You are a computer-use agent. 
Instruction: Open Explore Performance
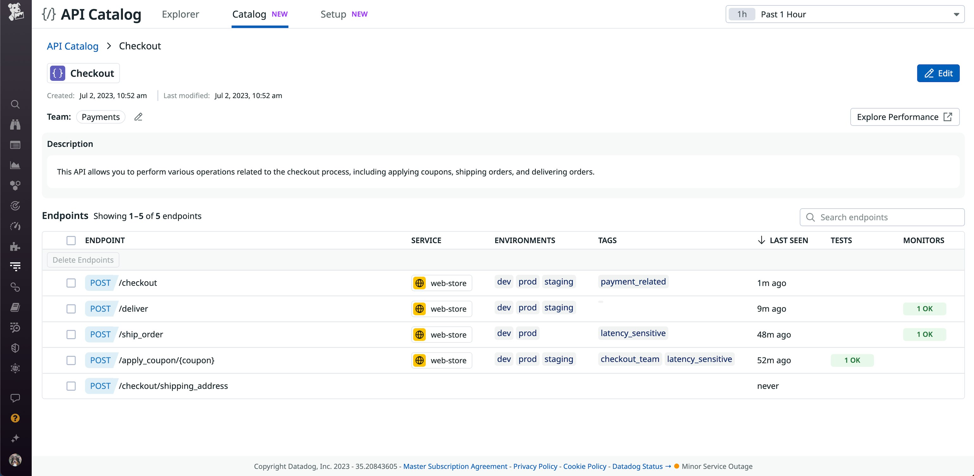(904, 117)
